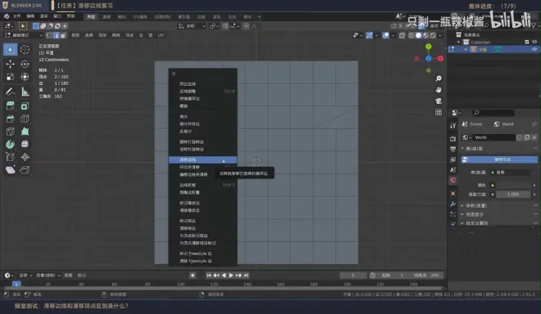Viewport: 541px width, 314px height.
Task: Enable face select mode
Action: tap(63, 35)
